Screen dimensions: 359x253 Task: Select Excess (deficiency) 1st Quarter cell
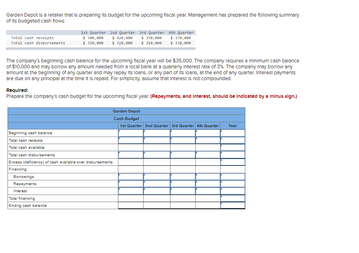coord(131,162)
